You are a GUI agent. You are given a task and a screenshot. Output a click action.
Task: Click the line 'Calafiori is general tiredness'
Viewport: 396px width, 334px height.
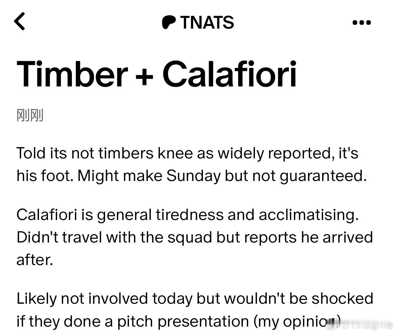pos(187,215)
